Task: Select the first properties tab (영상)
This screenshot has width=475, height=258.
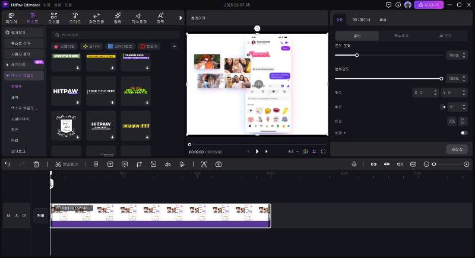Action: tap(339, 20)
